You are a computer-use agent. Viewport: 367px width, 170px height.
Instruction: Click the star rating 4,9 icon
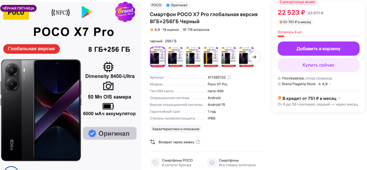point(152,30)
